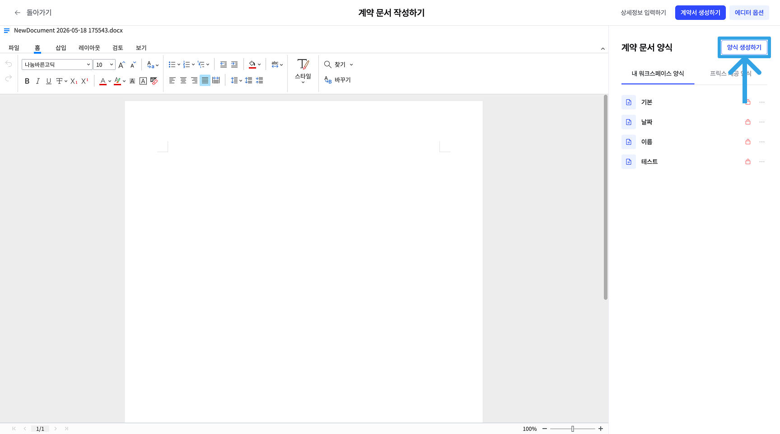This screenshot has width=780, height=434.
Task: Open more options for the 날짜 template
Action: 762,122
